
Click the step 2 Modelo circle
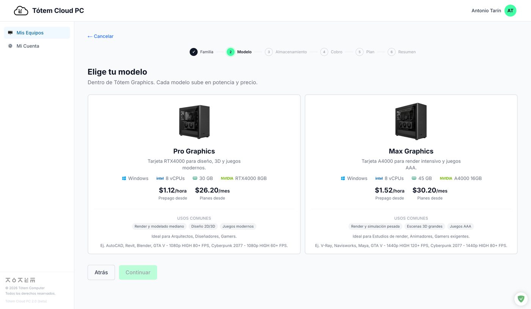click(231, 52)
